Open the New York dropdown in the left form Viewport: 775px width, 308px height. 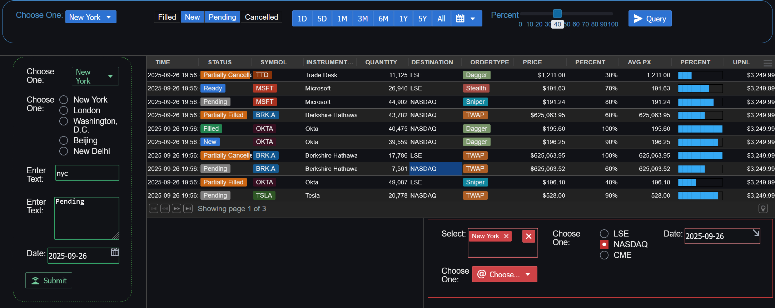95,76
